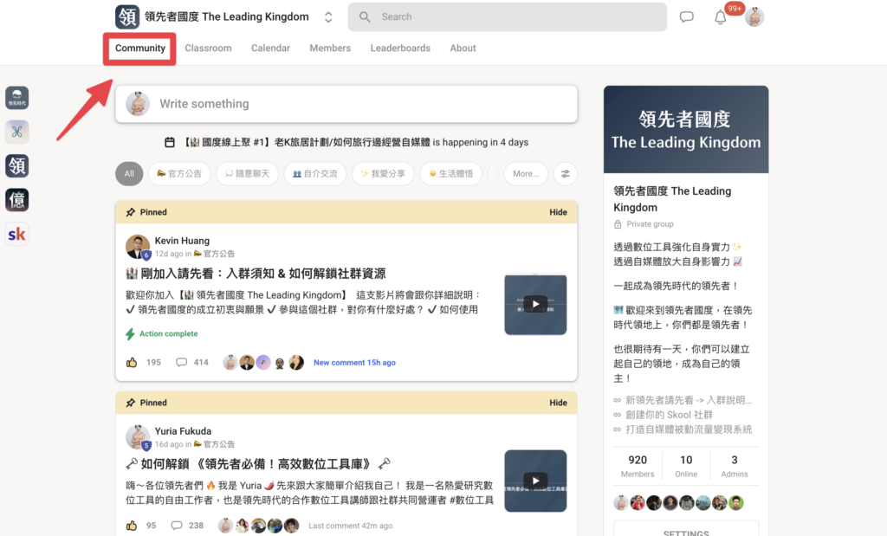
Task: Click 官方公告 category link under Kevin Huang
Action: tap(215, 254)
